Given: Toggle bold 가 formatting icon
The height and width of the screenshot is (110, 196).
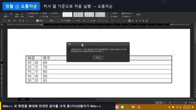Looking at the screenshot, I should click(x=112, y=21).
